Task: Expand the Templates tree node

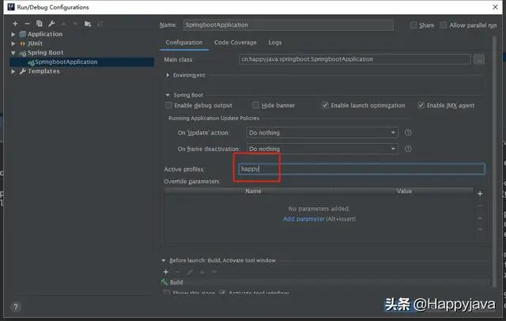Action: (13, 71)
